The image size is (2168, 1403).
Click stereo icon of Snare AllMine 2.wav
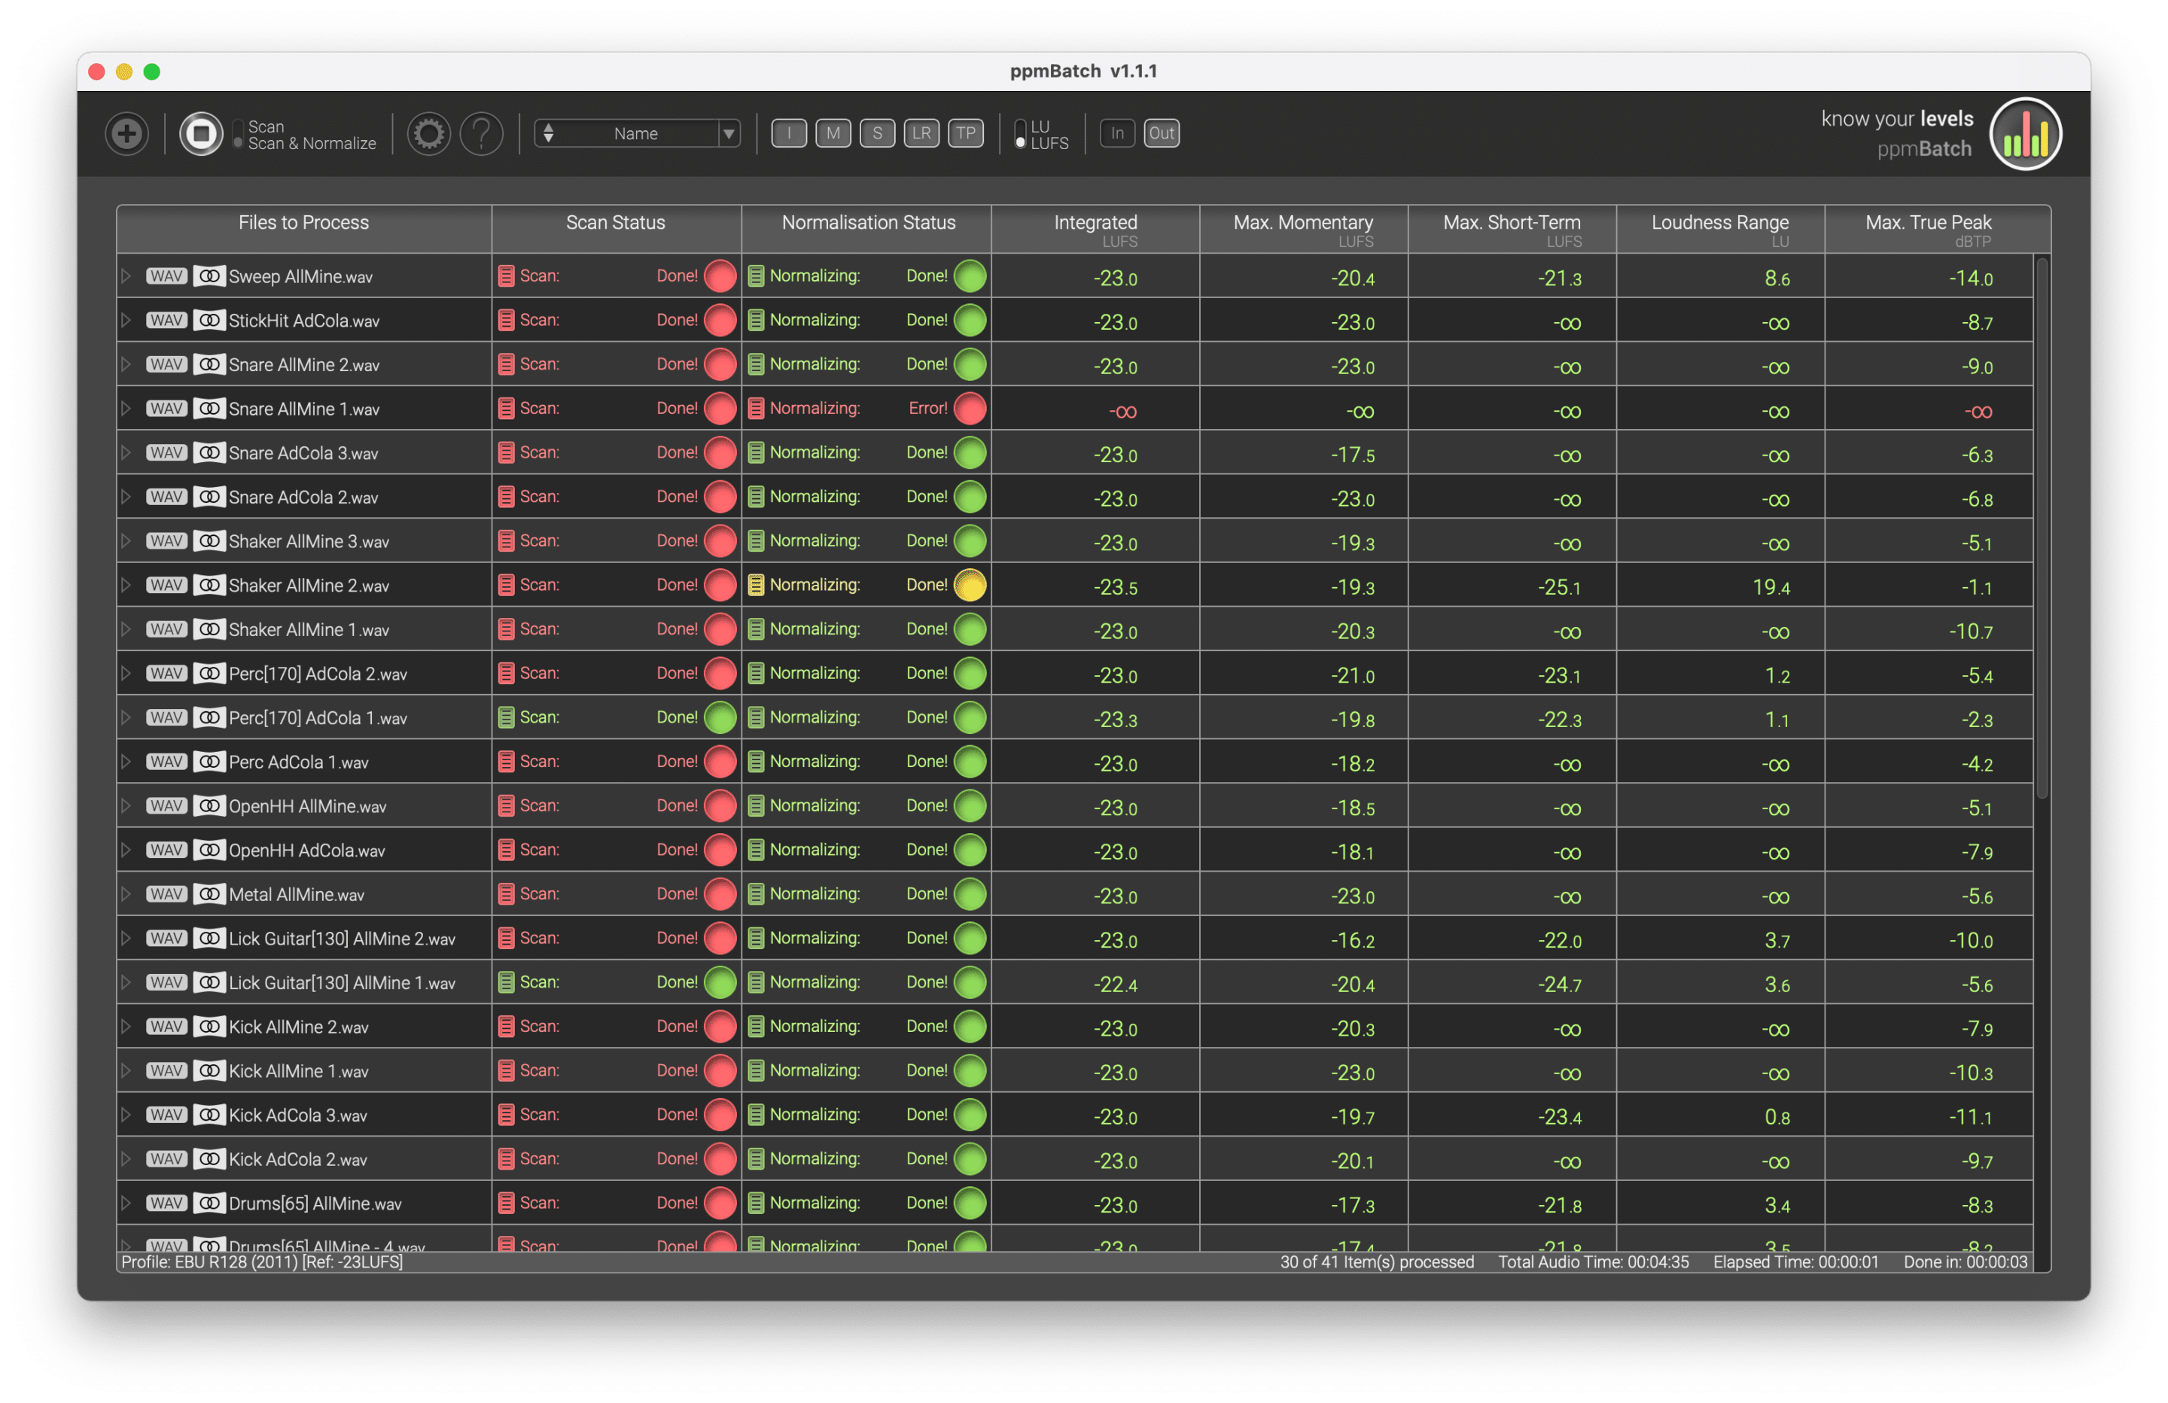click(209, 364)
